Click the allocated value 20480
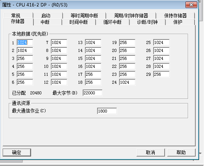Image resolution: width=204 pixels, height=166 pixels. (x=36, y=93)
